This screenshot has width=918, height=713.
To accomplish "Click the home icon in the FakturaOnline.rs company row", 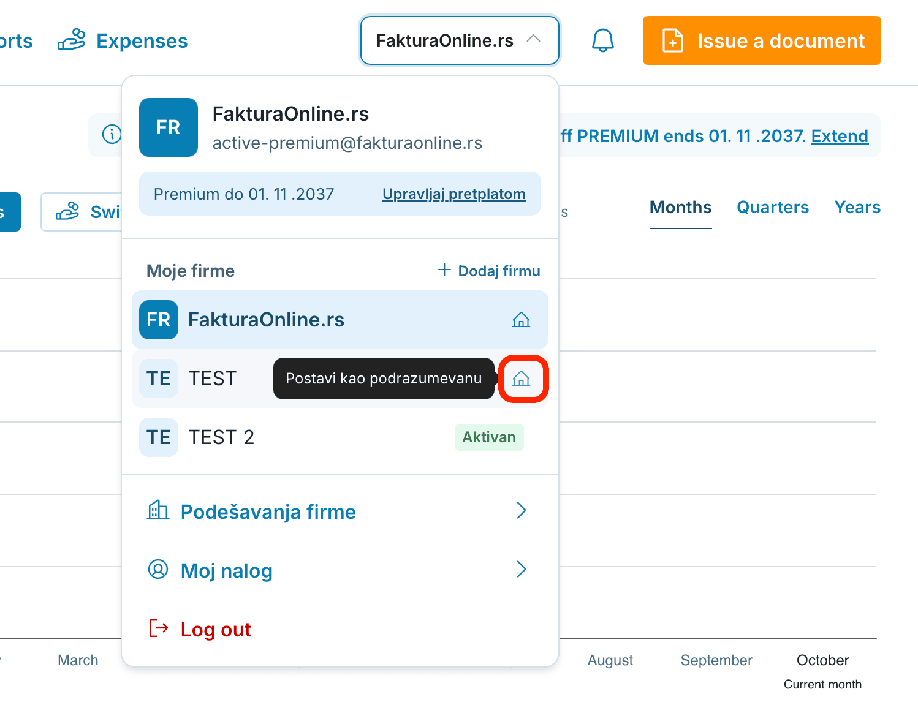I will click(521, 320).
